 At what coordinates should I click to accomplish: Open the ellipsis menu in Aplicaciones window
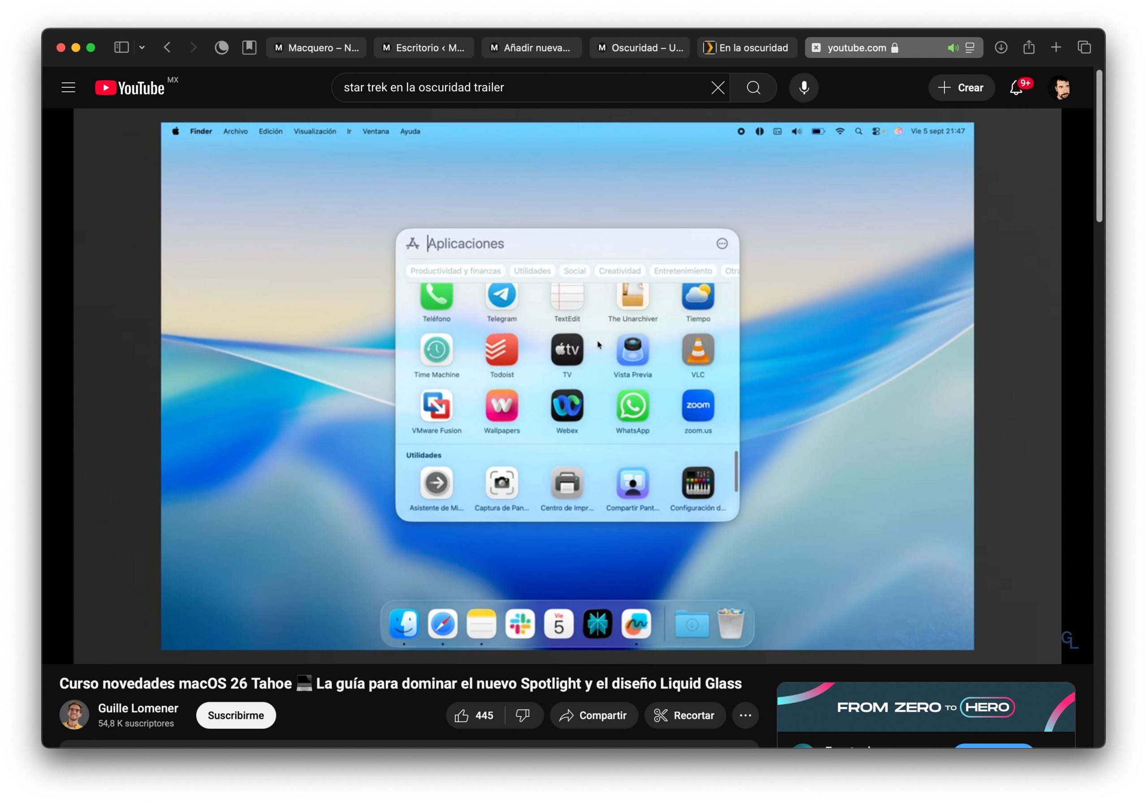pos(722,244)
